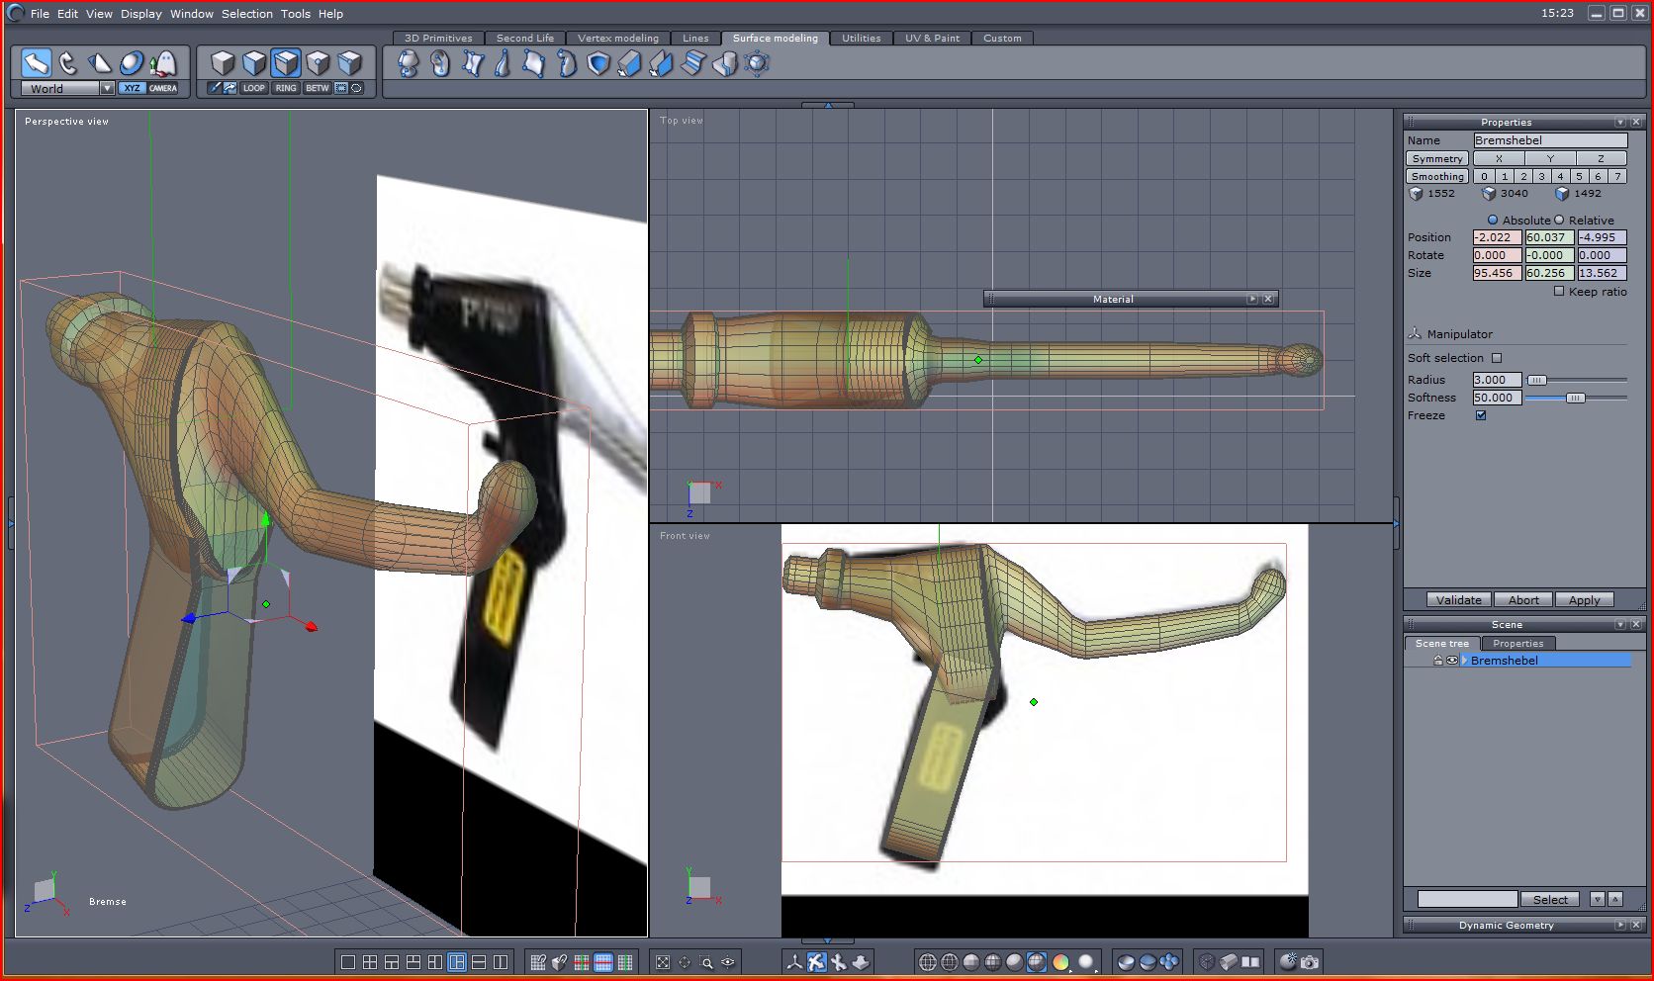Viewport: 1654px width, 981px height.
Task: Enable the Keep ratio checkbox
Action: pos(1559,291)
